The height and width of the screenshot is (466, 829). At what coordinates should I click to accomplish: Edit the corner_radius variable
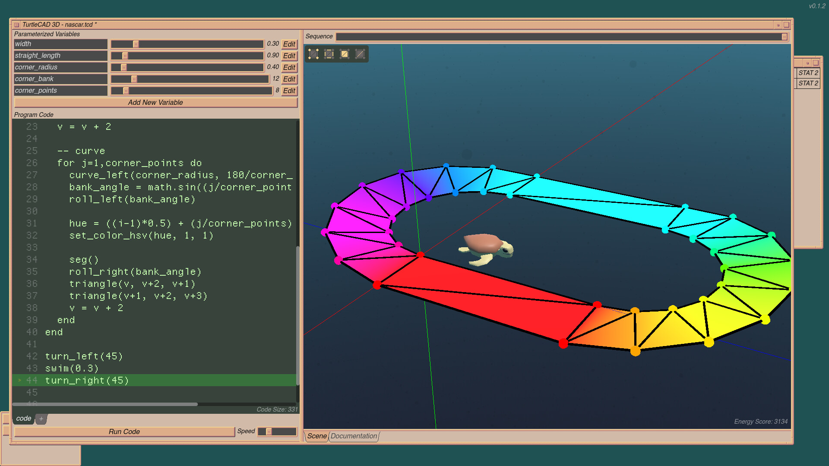[289, 67]
